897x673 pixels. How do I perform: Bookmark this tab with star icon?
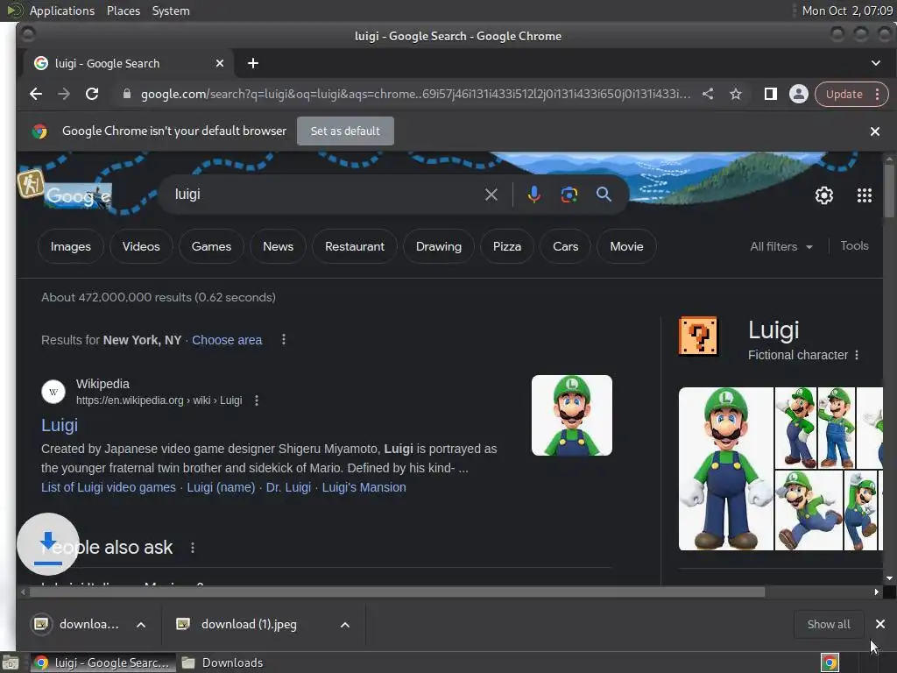coord(736,94)
